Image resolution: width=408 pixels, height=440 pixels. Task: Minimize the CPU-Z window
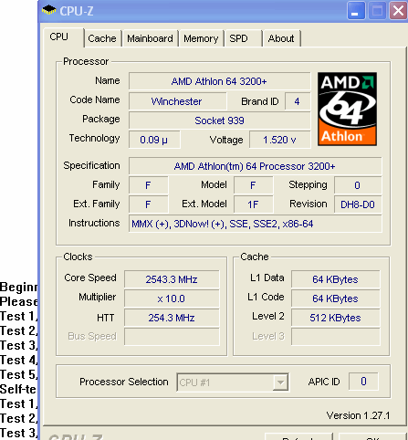coord(356,11)
